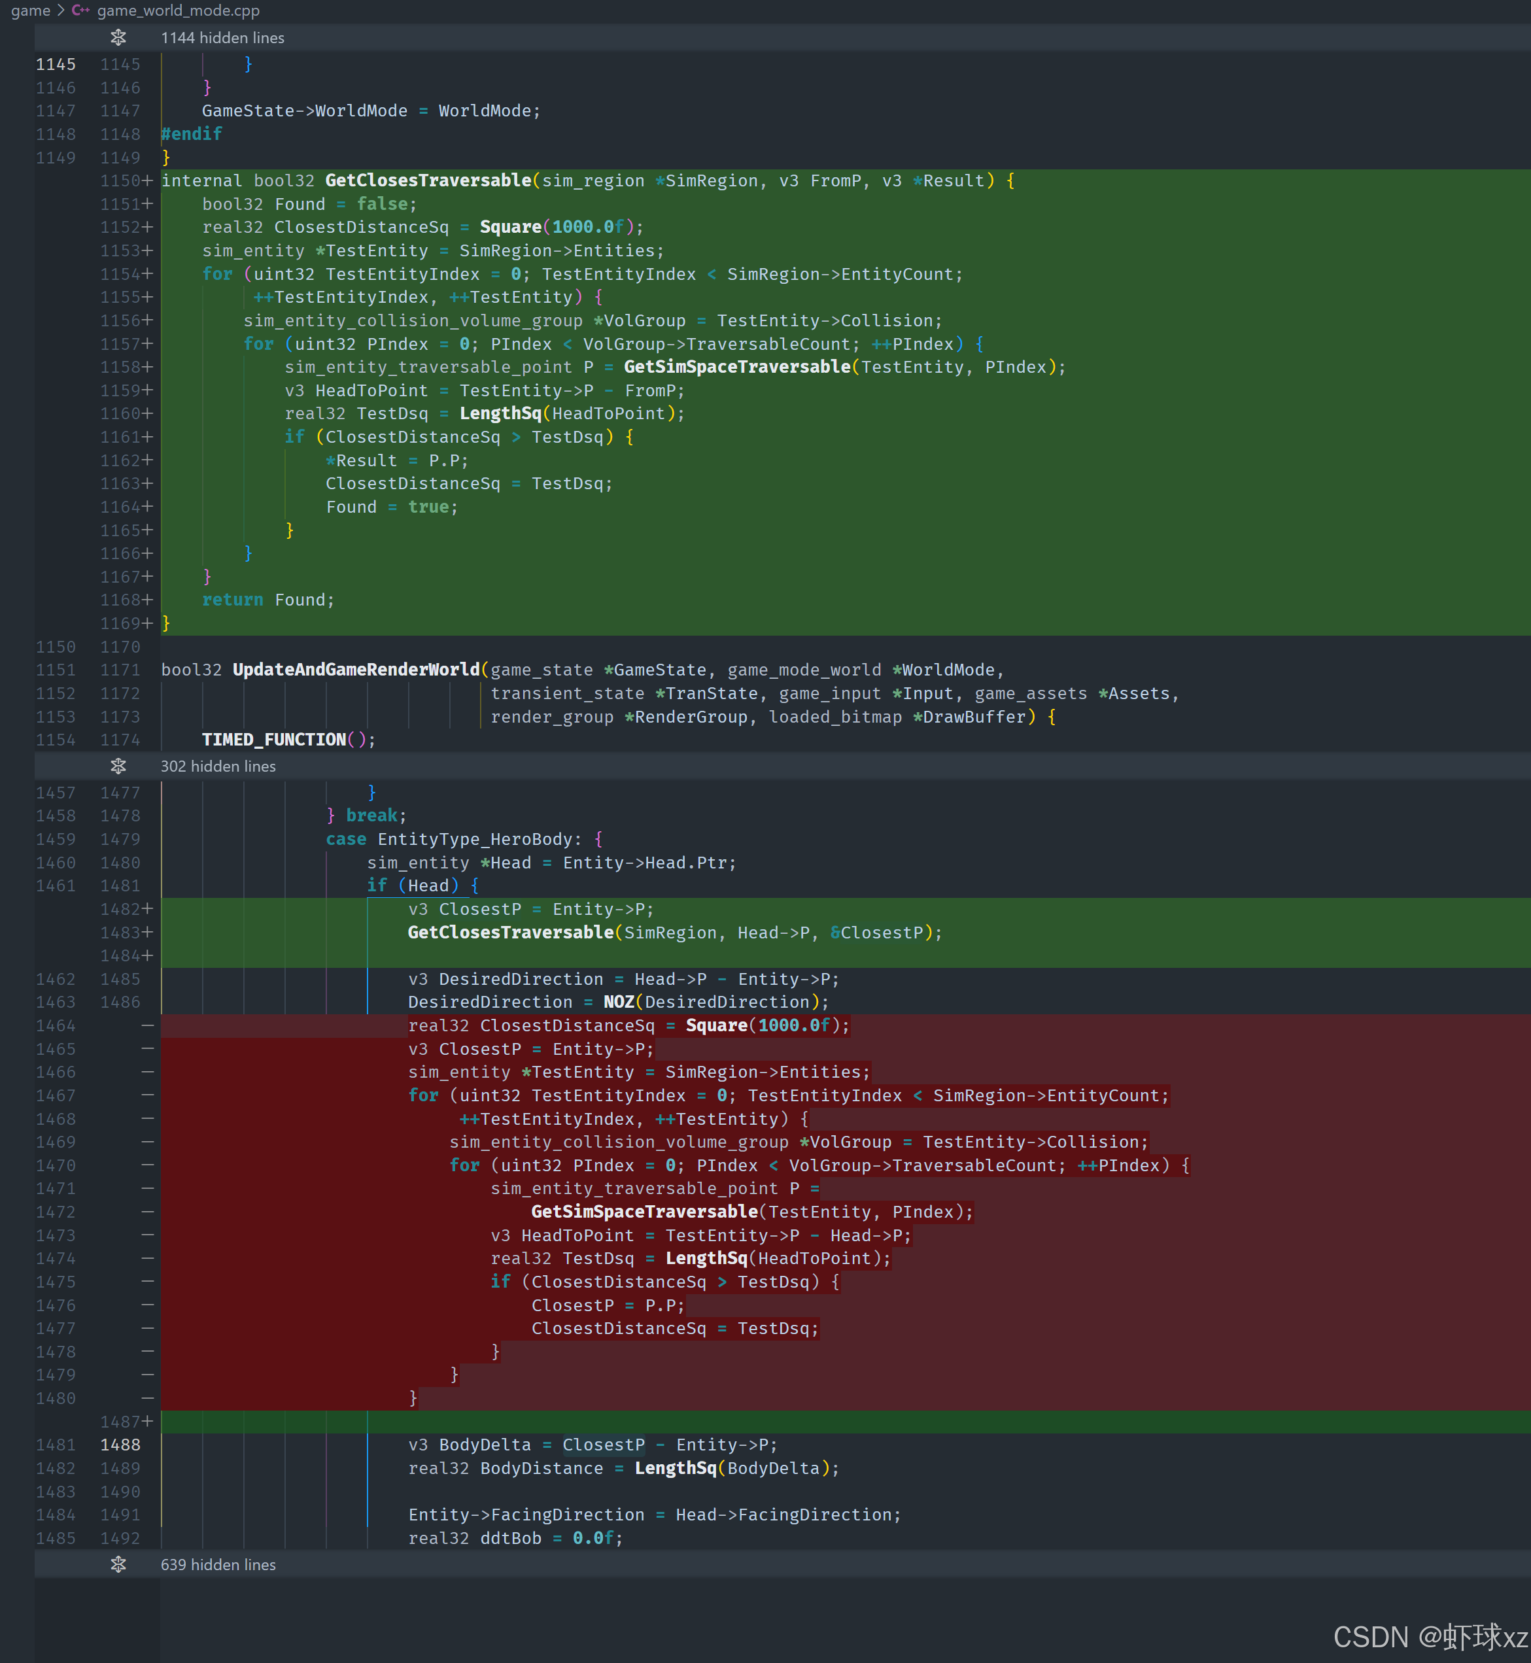
Task: Click the minus marker on deleted line 1480
Action: (147, 1398)
